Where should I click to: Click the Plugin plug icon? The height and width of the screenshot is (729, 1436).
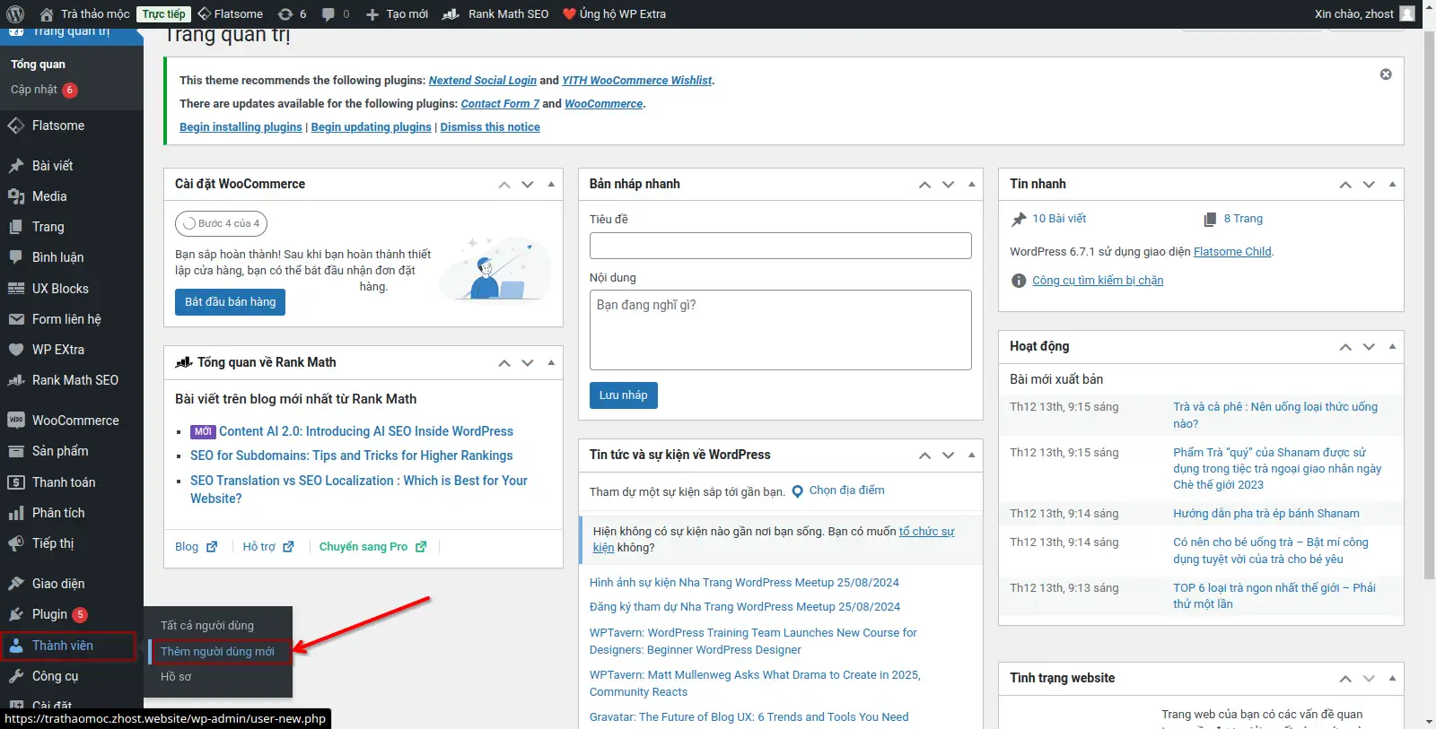(16, 614)
